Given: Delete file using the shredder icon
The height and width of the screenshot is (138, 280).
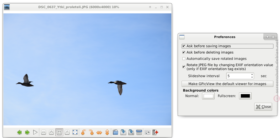Looking at the screenshot, I should (139, 132).
